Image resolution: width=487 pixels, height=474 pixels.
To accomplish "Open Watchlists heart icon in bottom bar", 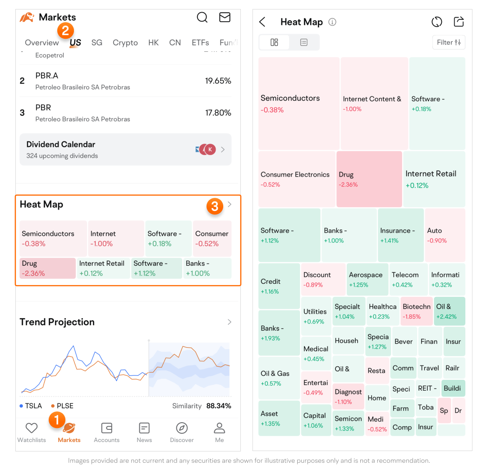I will (x=32, y=428).
